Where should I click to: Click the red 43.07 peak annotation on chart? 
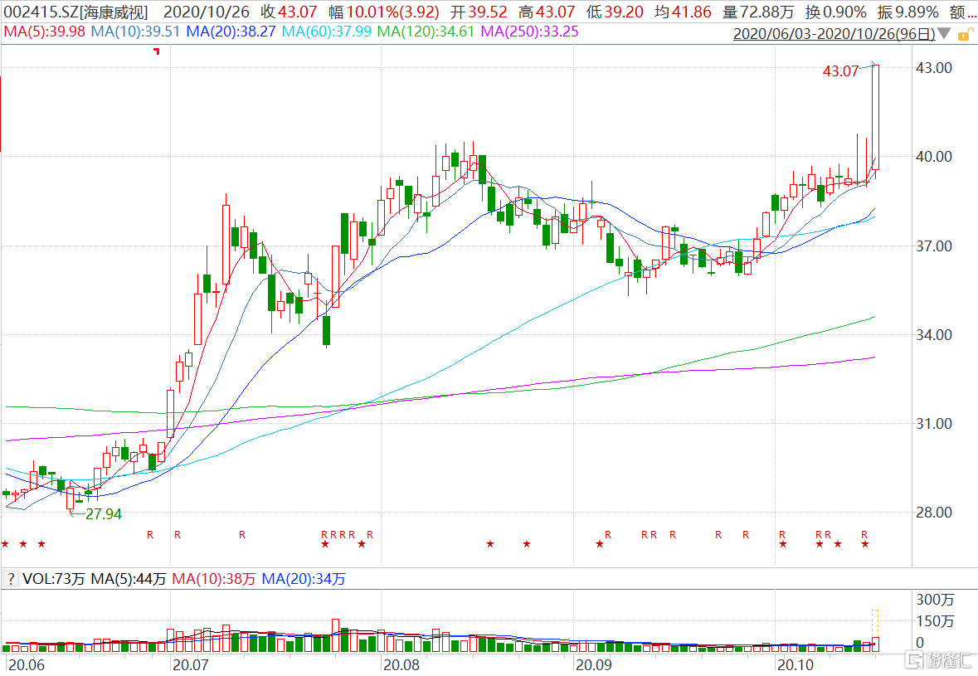[841, 71]
